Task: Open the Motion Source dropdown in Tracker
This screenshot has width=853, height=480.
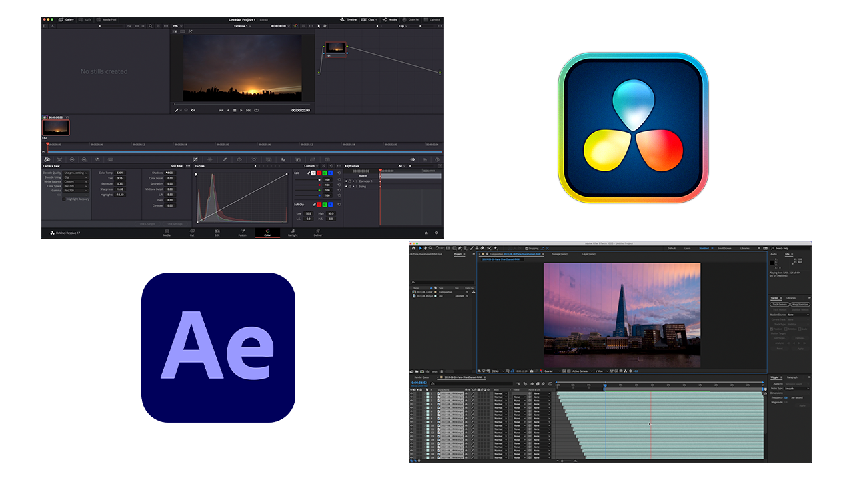Action: (x=798, y=315)
